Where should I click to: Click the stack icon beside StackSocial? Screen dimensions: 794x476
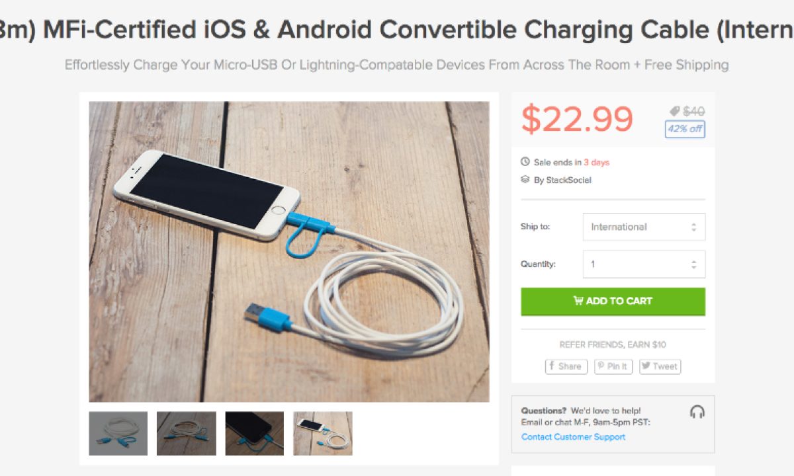tap(525, 179)
